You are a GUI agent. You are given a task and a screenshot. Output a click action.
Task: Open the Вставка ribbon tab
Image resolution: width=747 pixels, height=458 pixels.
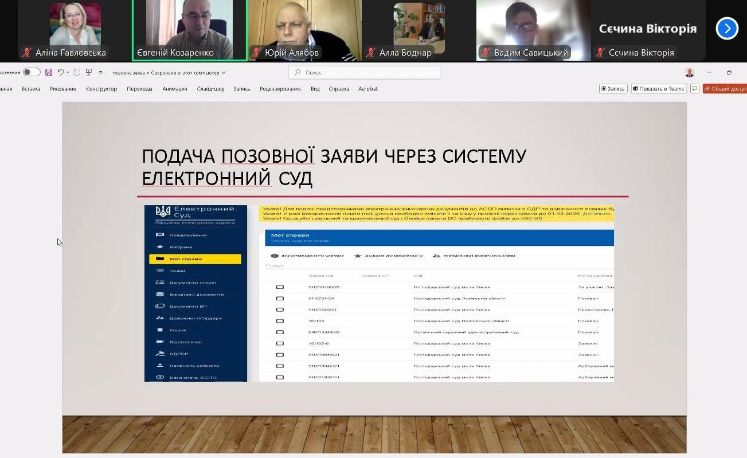point(31,89)
